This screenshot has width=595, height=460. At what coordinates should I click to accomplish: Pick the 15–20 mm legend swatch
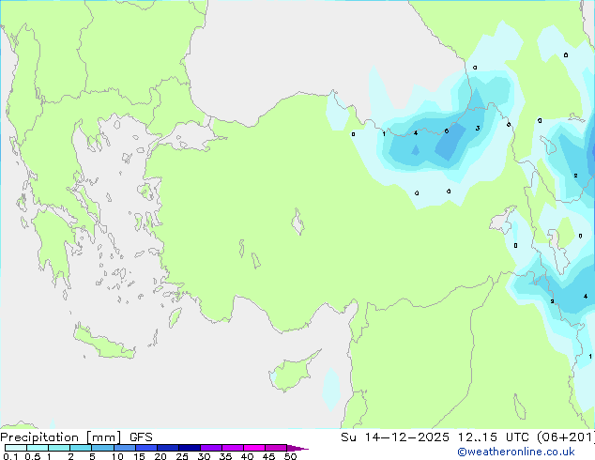coord(146,448)
